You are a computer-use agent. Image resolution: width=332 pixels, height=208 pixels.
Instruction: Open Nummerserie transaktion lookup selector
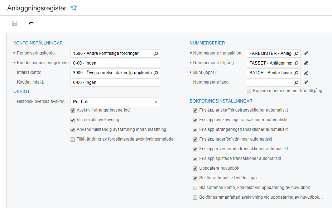point(296,53)
